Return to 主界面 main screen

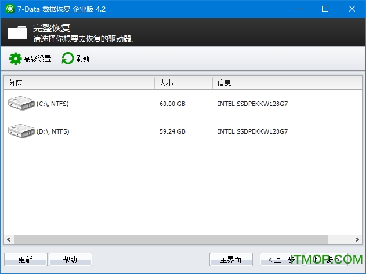coord(231,260)
